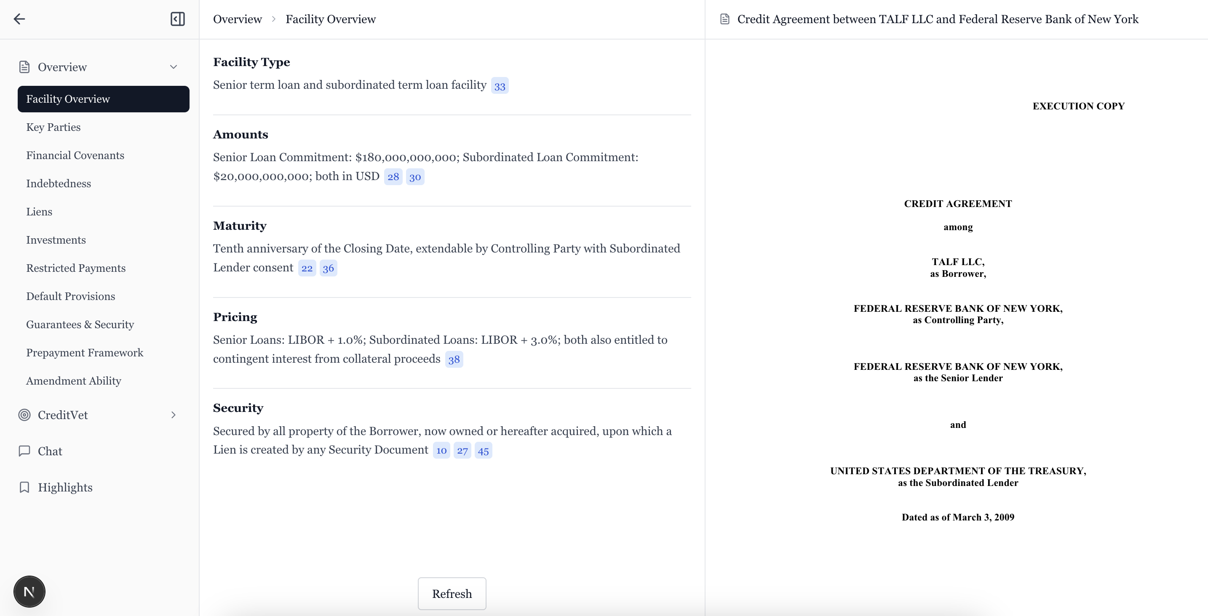The height and width of the screenshot is (616, 1208).
Task: Click the document icon beside Credit Agreement title
Action: tap(724, 19)
